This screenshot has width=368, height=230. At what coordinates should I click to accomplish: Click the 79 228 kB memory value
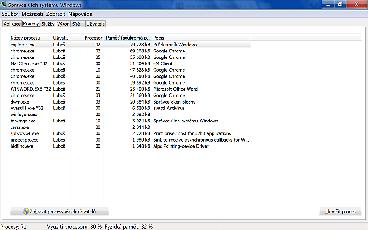[x=140, y=45]
